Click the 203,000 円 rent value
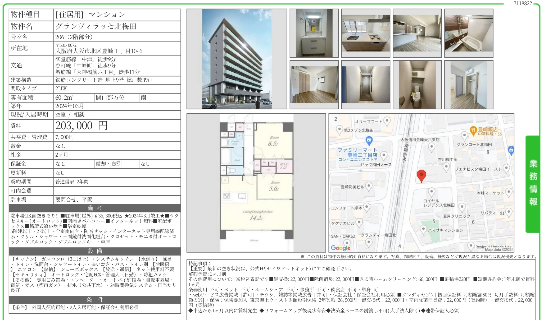The height and width of the screenshot is (320, 544). tap(81, 126)
